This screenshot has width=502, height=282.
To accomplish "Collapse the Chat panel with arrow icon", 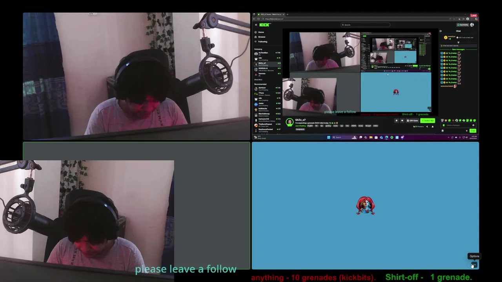I will [x=440, y=31].
